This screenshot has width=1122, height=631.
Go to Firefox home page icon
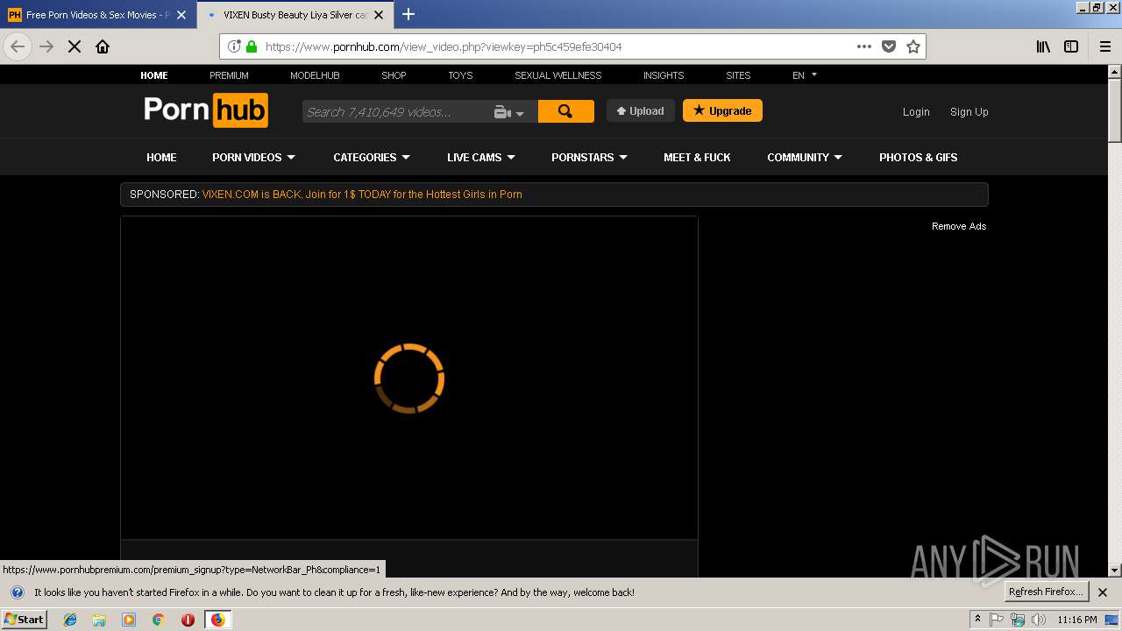pyautogui.click(x=103, y=46)
